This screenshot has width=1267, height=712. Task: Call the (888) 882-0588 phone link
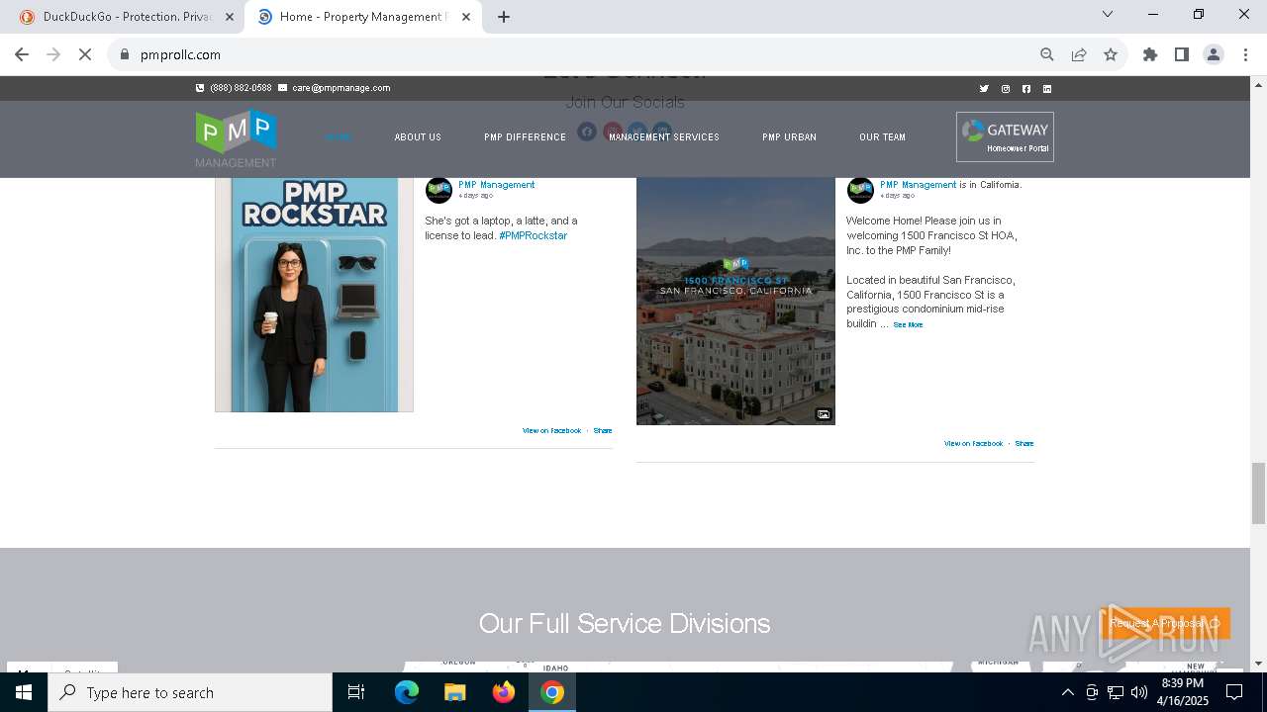(234, 88)
